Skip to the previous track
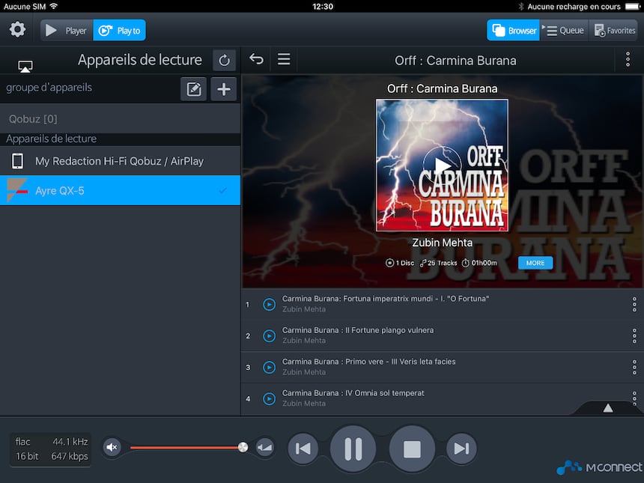644x483 pixels. 303,449
